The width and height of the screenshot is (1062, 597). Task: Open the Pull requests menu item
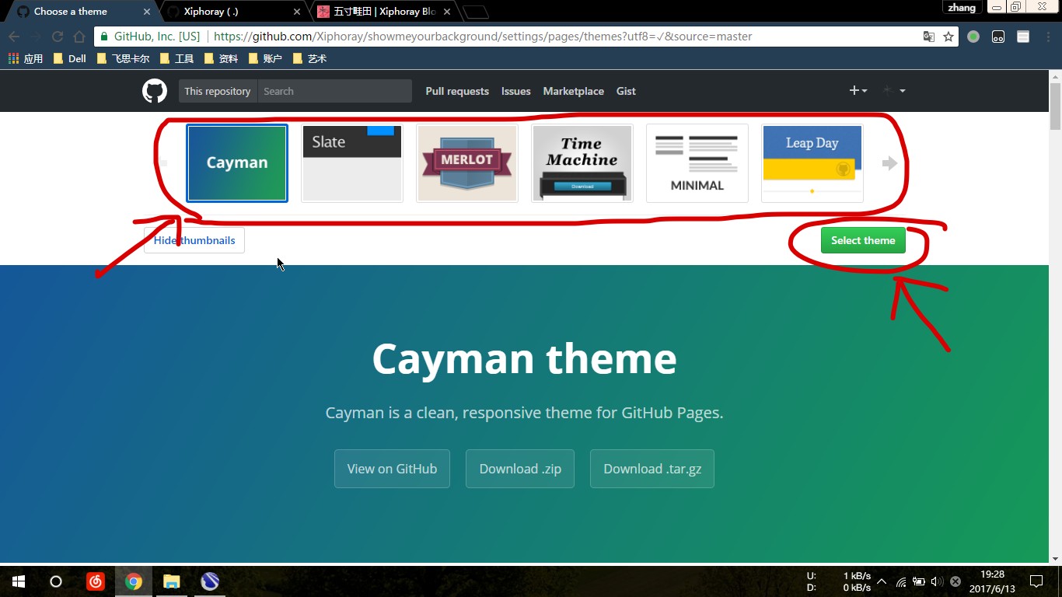[457, 91]
